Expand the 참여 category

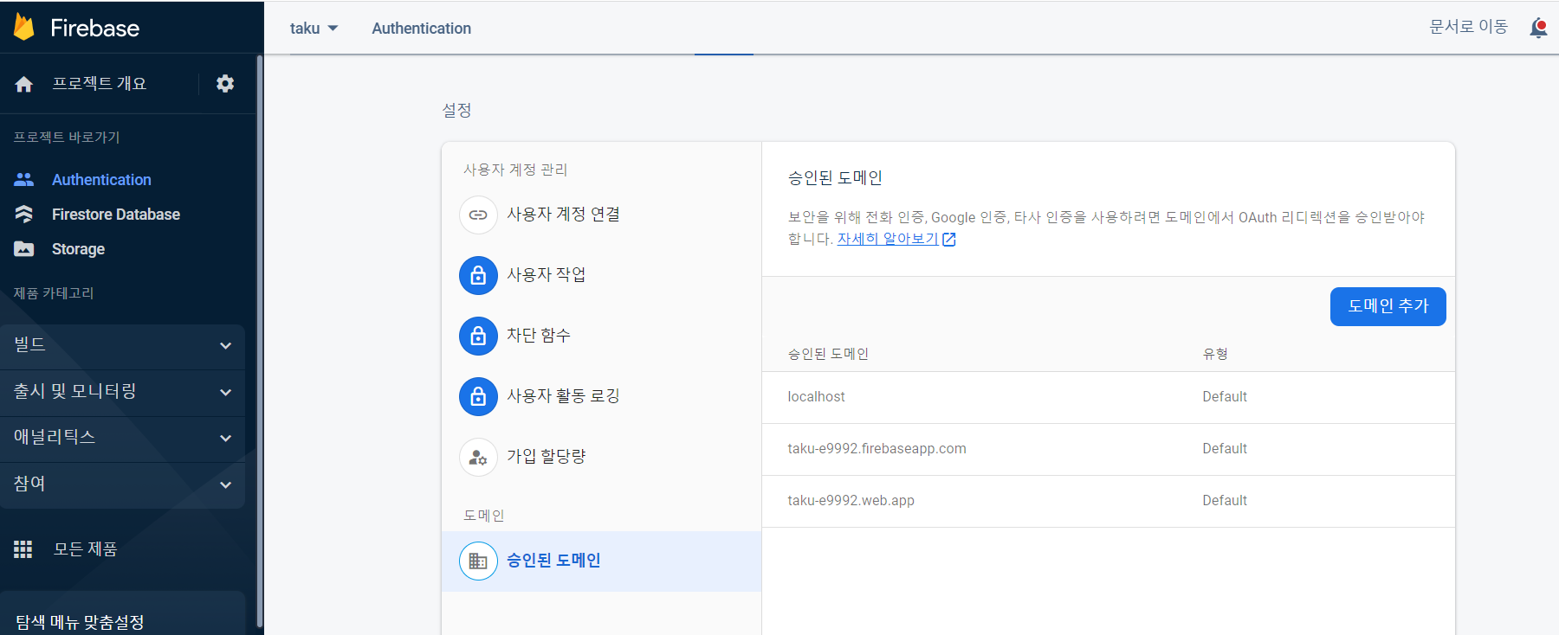(122, 484)
